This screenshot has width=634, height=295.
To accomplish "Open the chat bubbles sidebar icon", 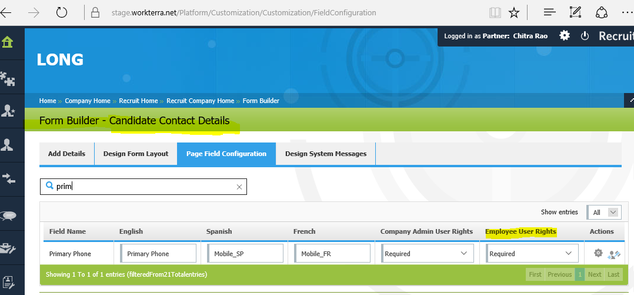I will 8,216.
